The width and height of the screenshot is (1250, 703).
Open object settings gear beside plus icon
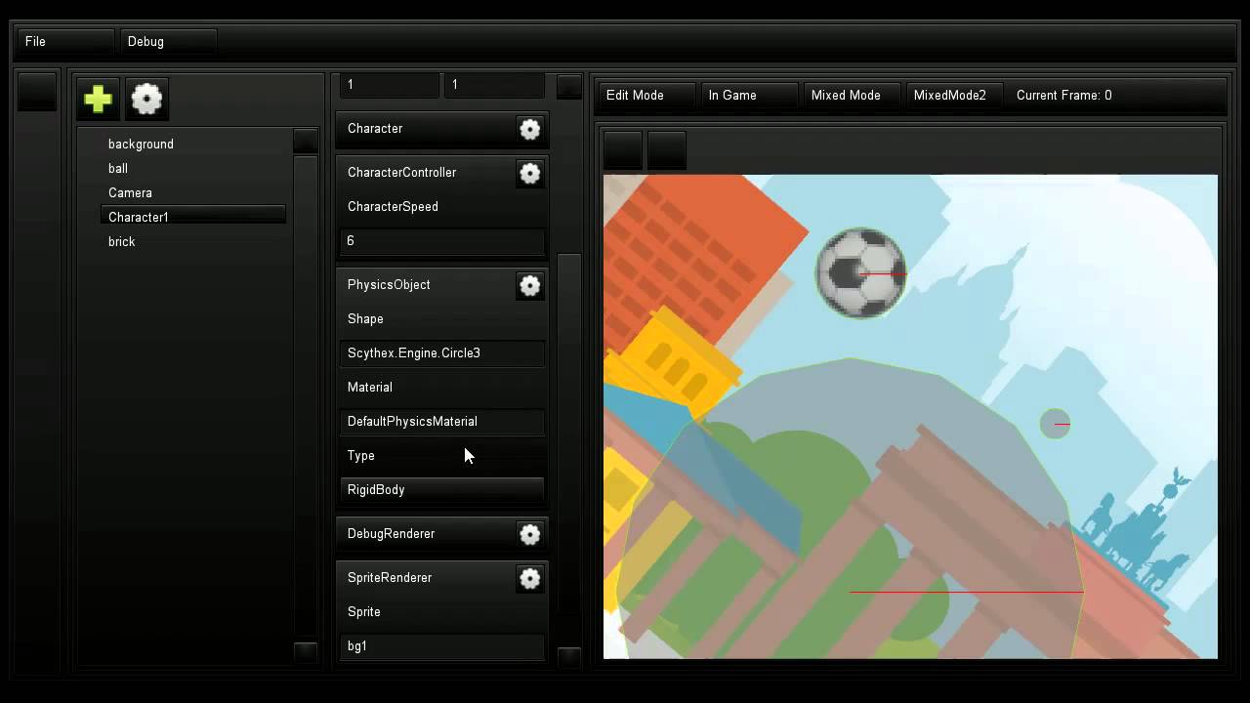click(146, 98)
